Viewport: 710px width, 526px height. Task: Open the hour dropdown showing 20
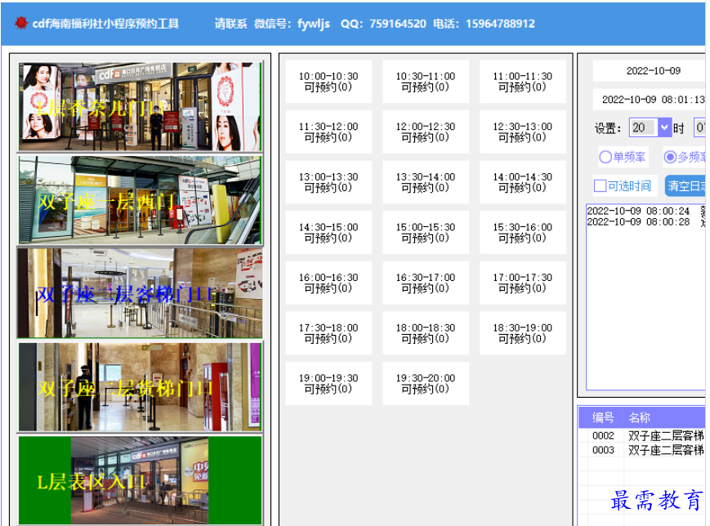point(650,127)
